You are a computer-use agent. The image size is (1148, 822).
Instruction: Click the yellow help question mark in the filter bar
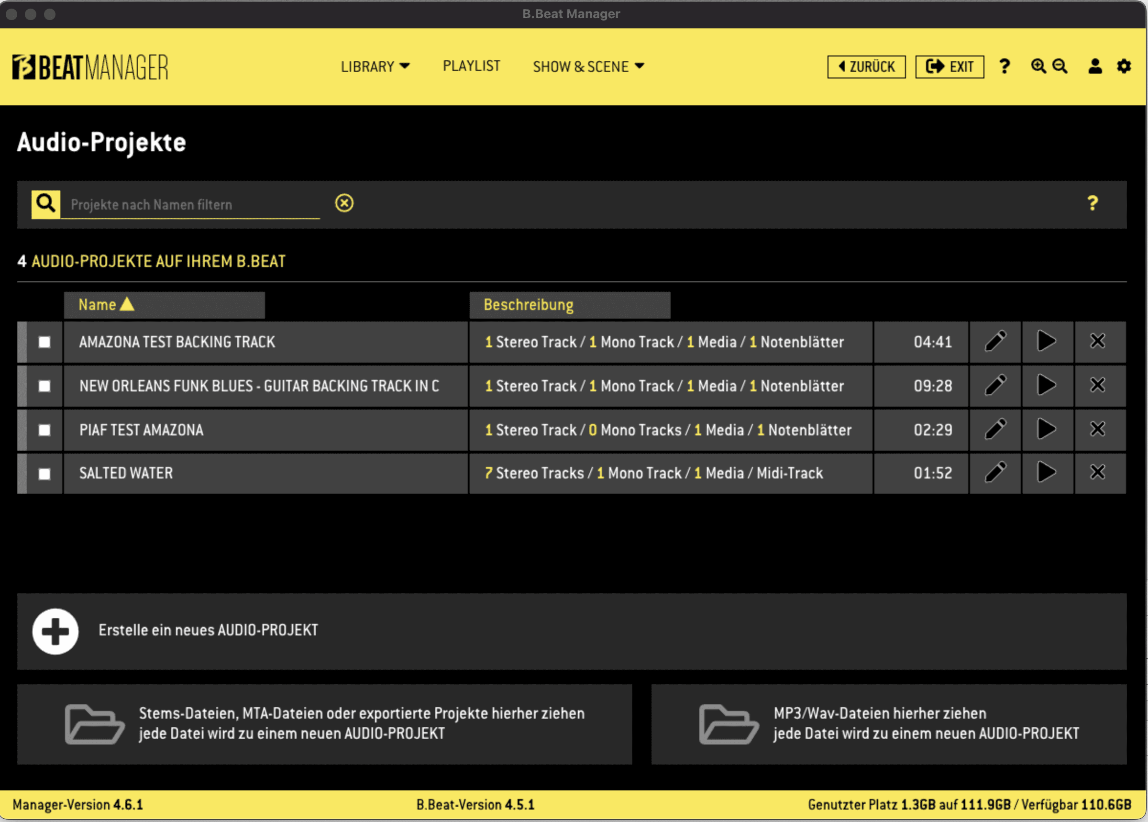[x=1093, y=203]
